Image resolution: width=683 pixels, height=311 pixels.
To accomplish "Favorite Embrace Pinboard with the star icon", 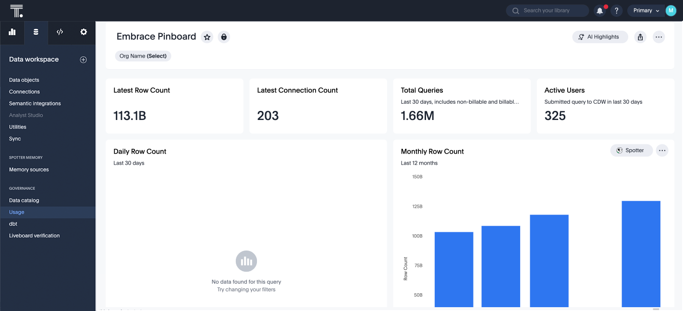I will pyautogui.click(x=207, y=37).
